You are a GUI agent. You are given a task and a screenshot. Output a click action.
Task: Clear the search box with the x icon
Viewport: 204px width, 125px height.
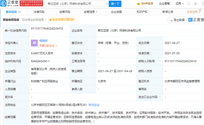(107, 3)
